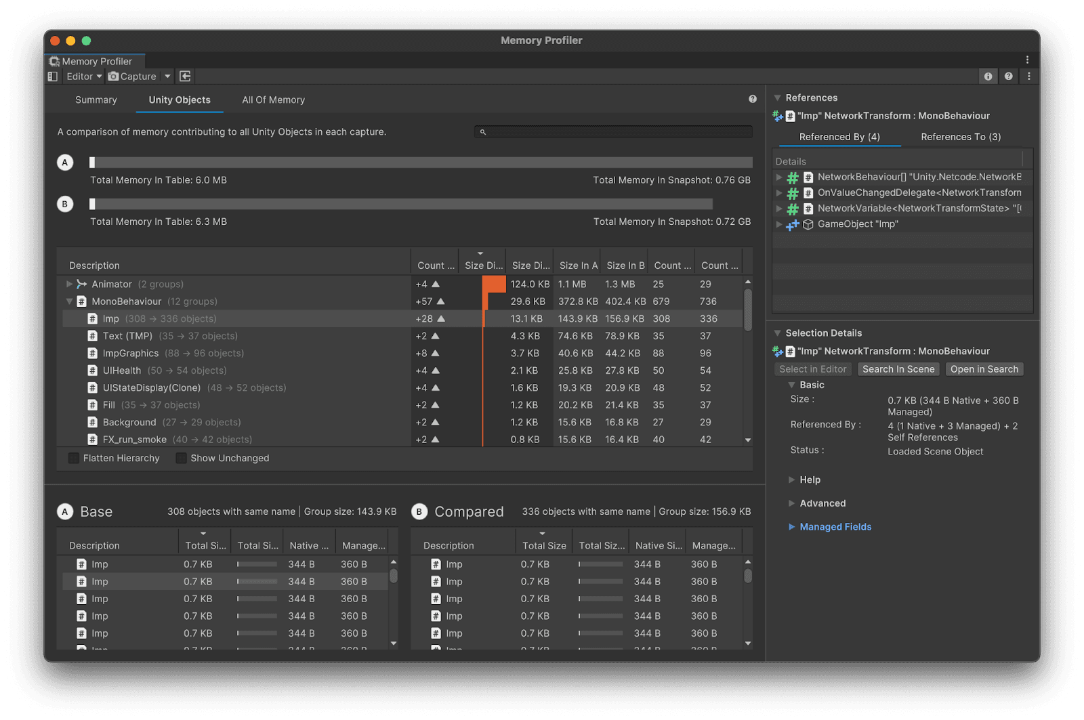The height and width of the screenshot is (720, 1084).
Task: Open the info panel via the info icon
Action: point(988,76)
